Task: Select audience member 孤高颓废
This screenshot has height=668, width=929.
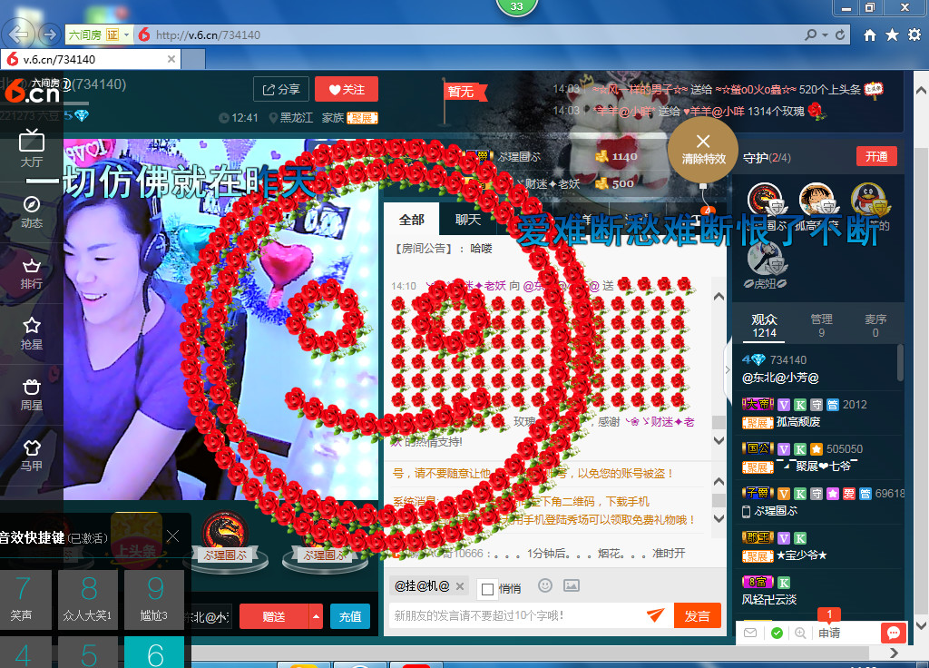Action: (x=798, y=422)
